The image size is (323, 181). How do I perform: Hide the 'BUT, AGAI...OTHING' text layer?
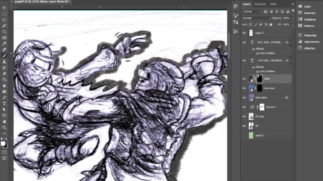244,42
